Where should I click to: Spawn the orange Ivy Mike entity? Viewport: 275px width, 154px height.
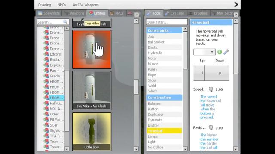[x=92, y=49]
